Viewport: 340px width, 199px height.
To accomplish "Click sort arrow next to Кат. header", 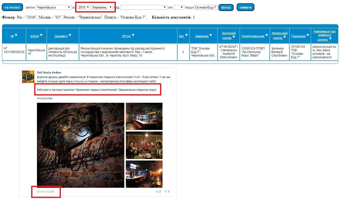I will click(186, 35).
